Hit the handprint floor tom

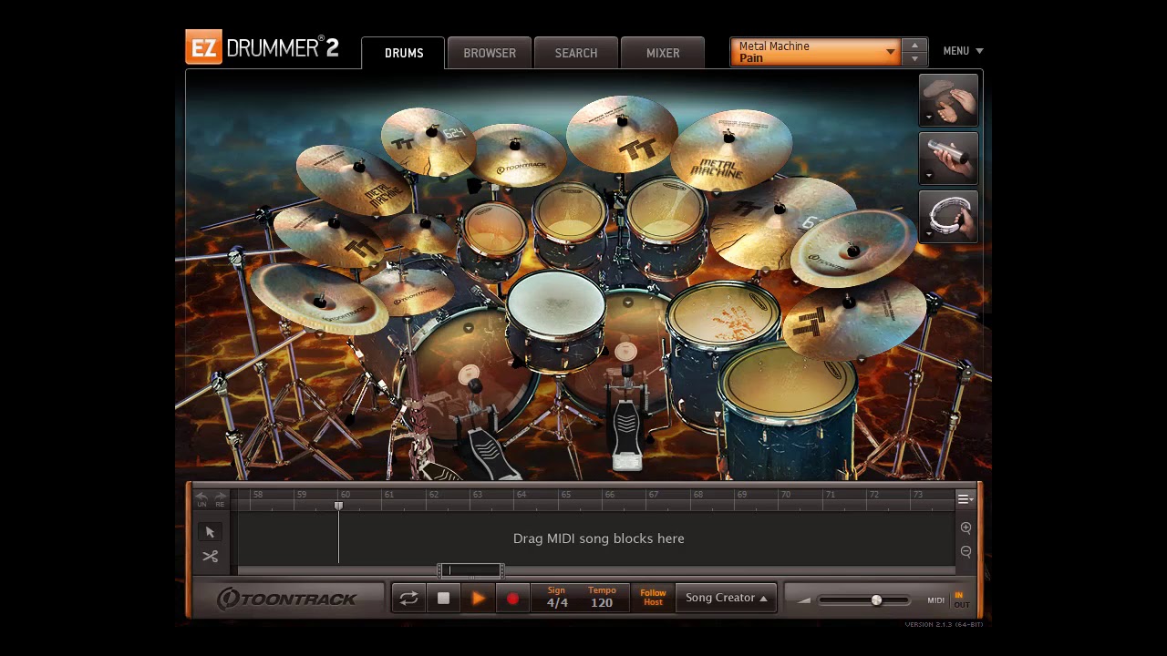click(722, 319)
